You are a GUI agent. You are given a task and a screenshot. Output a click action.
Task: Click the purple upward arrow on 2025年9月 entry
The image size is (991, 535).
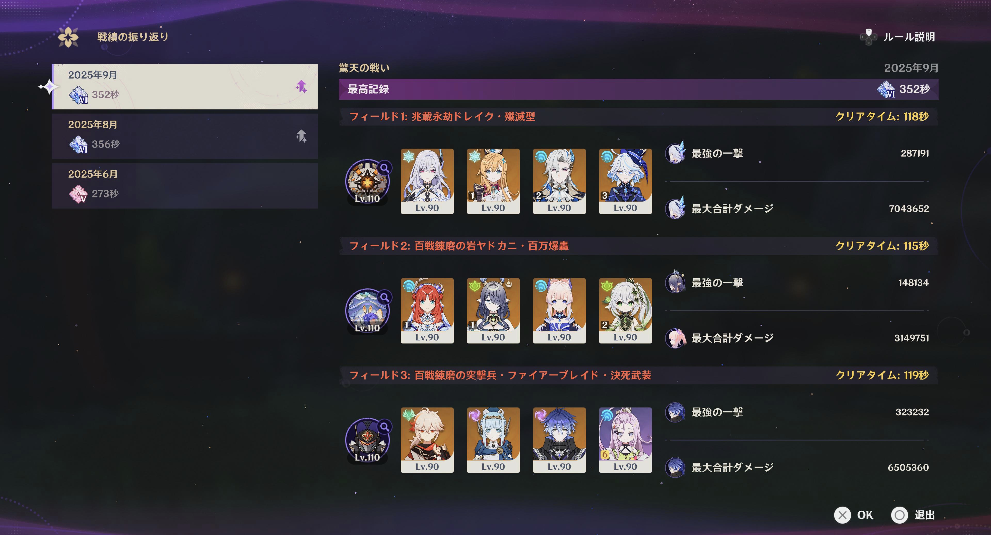pos(301,86)
